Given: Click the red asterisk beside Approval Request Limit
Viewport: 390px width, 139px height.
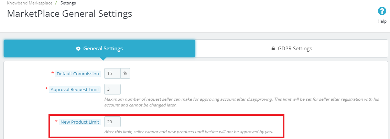Looking at the screenshot, I should click(46, 89).
